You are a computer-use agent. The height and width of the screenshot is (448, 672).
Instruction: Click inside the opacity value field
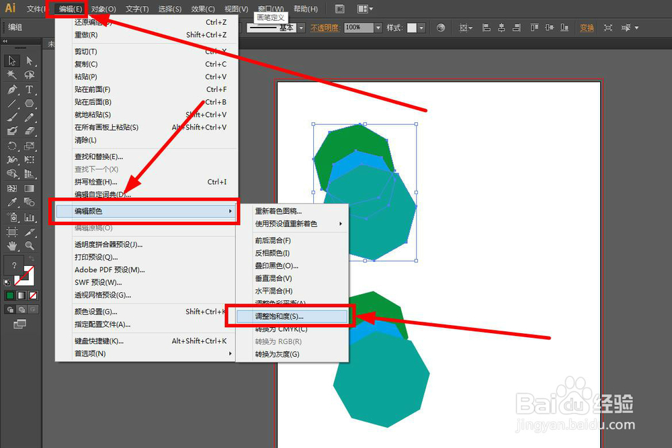tap(356, 28)
